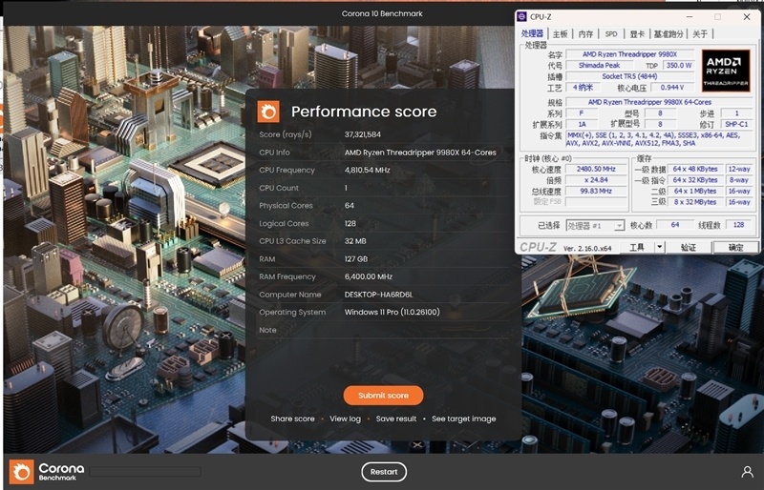The height and width of the screenshot is (490, 764).
Task: Click the AMD Ryzen Threadripper logo badge
Action: (726, 71)
